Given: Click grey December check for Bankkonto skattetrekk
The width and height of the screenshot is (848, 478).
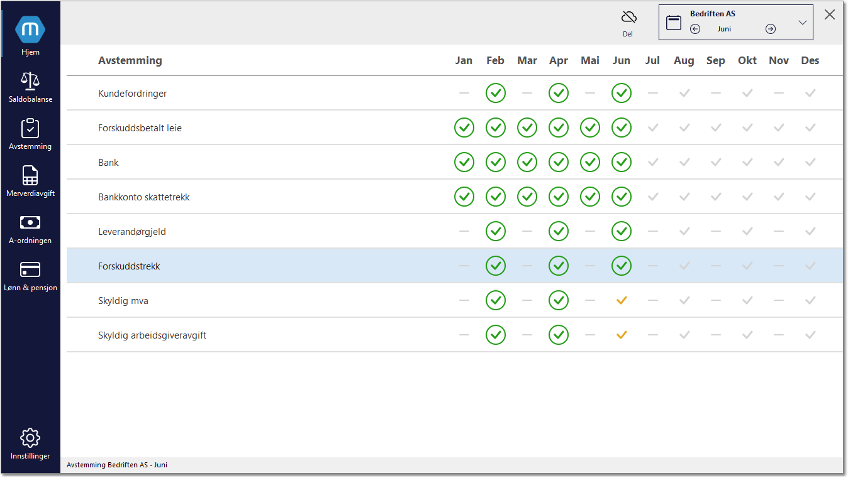Looking at the screenshot, I should 810,197.
